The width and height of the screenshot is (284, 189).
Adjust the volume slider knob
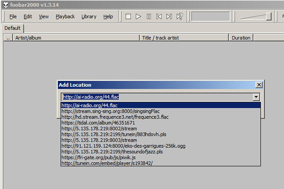click(269, 17)
